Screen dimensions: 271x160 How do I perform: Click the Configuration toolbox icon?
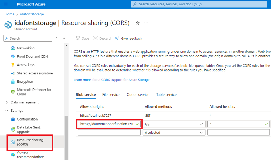13,119
